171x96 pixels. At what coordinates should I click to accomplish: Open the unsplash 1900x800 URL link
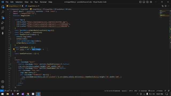(x=48, y=24)
